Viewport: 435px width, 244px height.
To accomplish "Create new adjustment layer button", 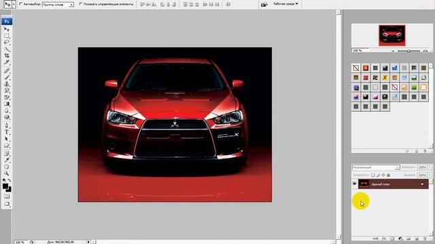I will (400, 239).
